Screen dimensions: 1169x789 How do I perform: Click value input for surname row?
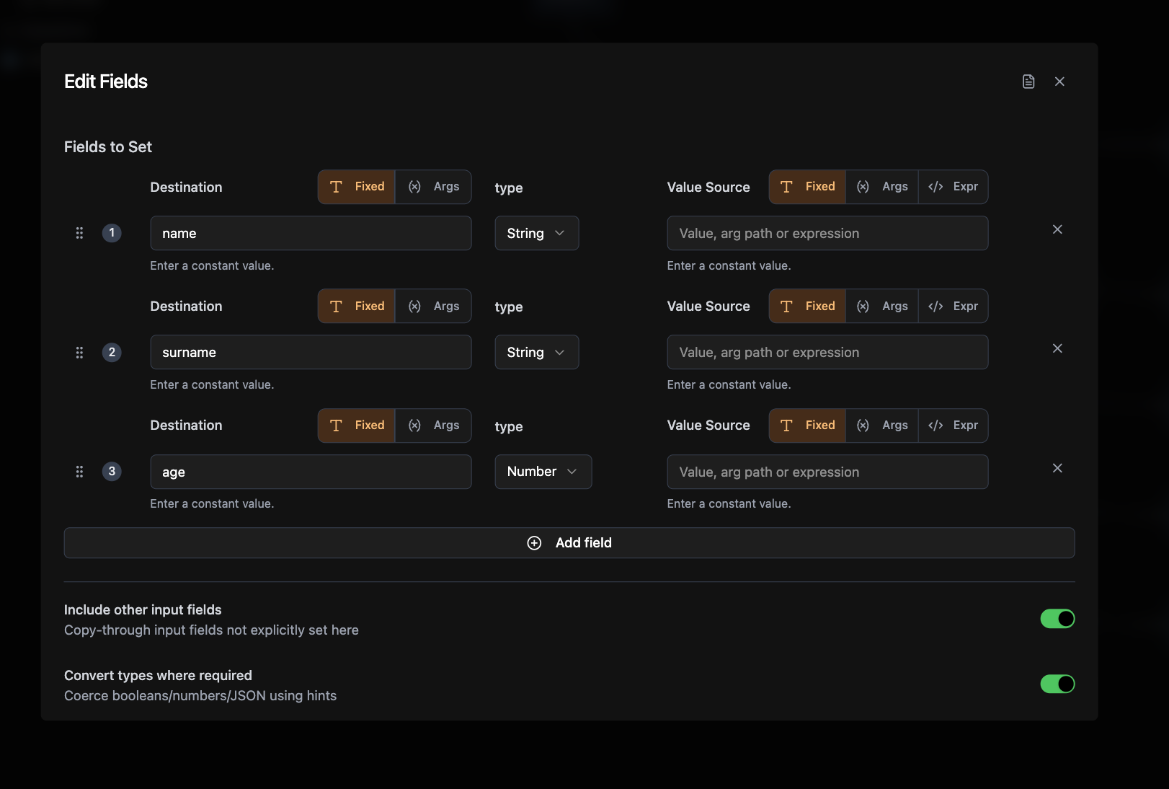(x=827, y=353)
